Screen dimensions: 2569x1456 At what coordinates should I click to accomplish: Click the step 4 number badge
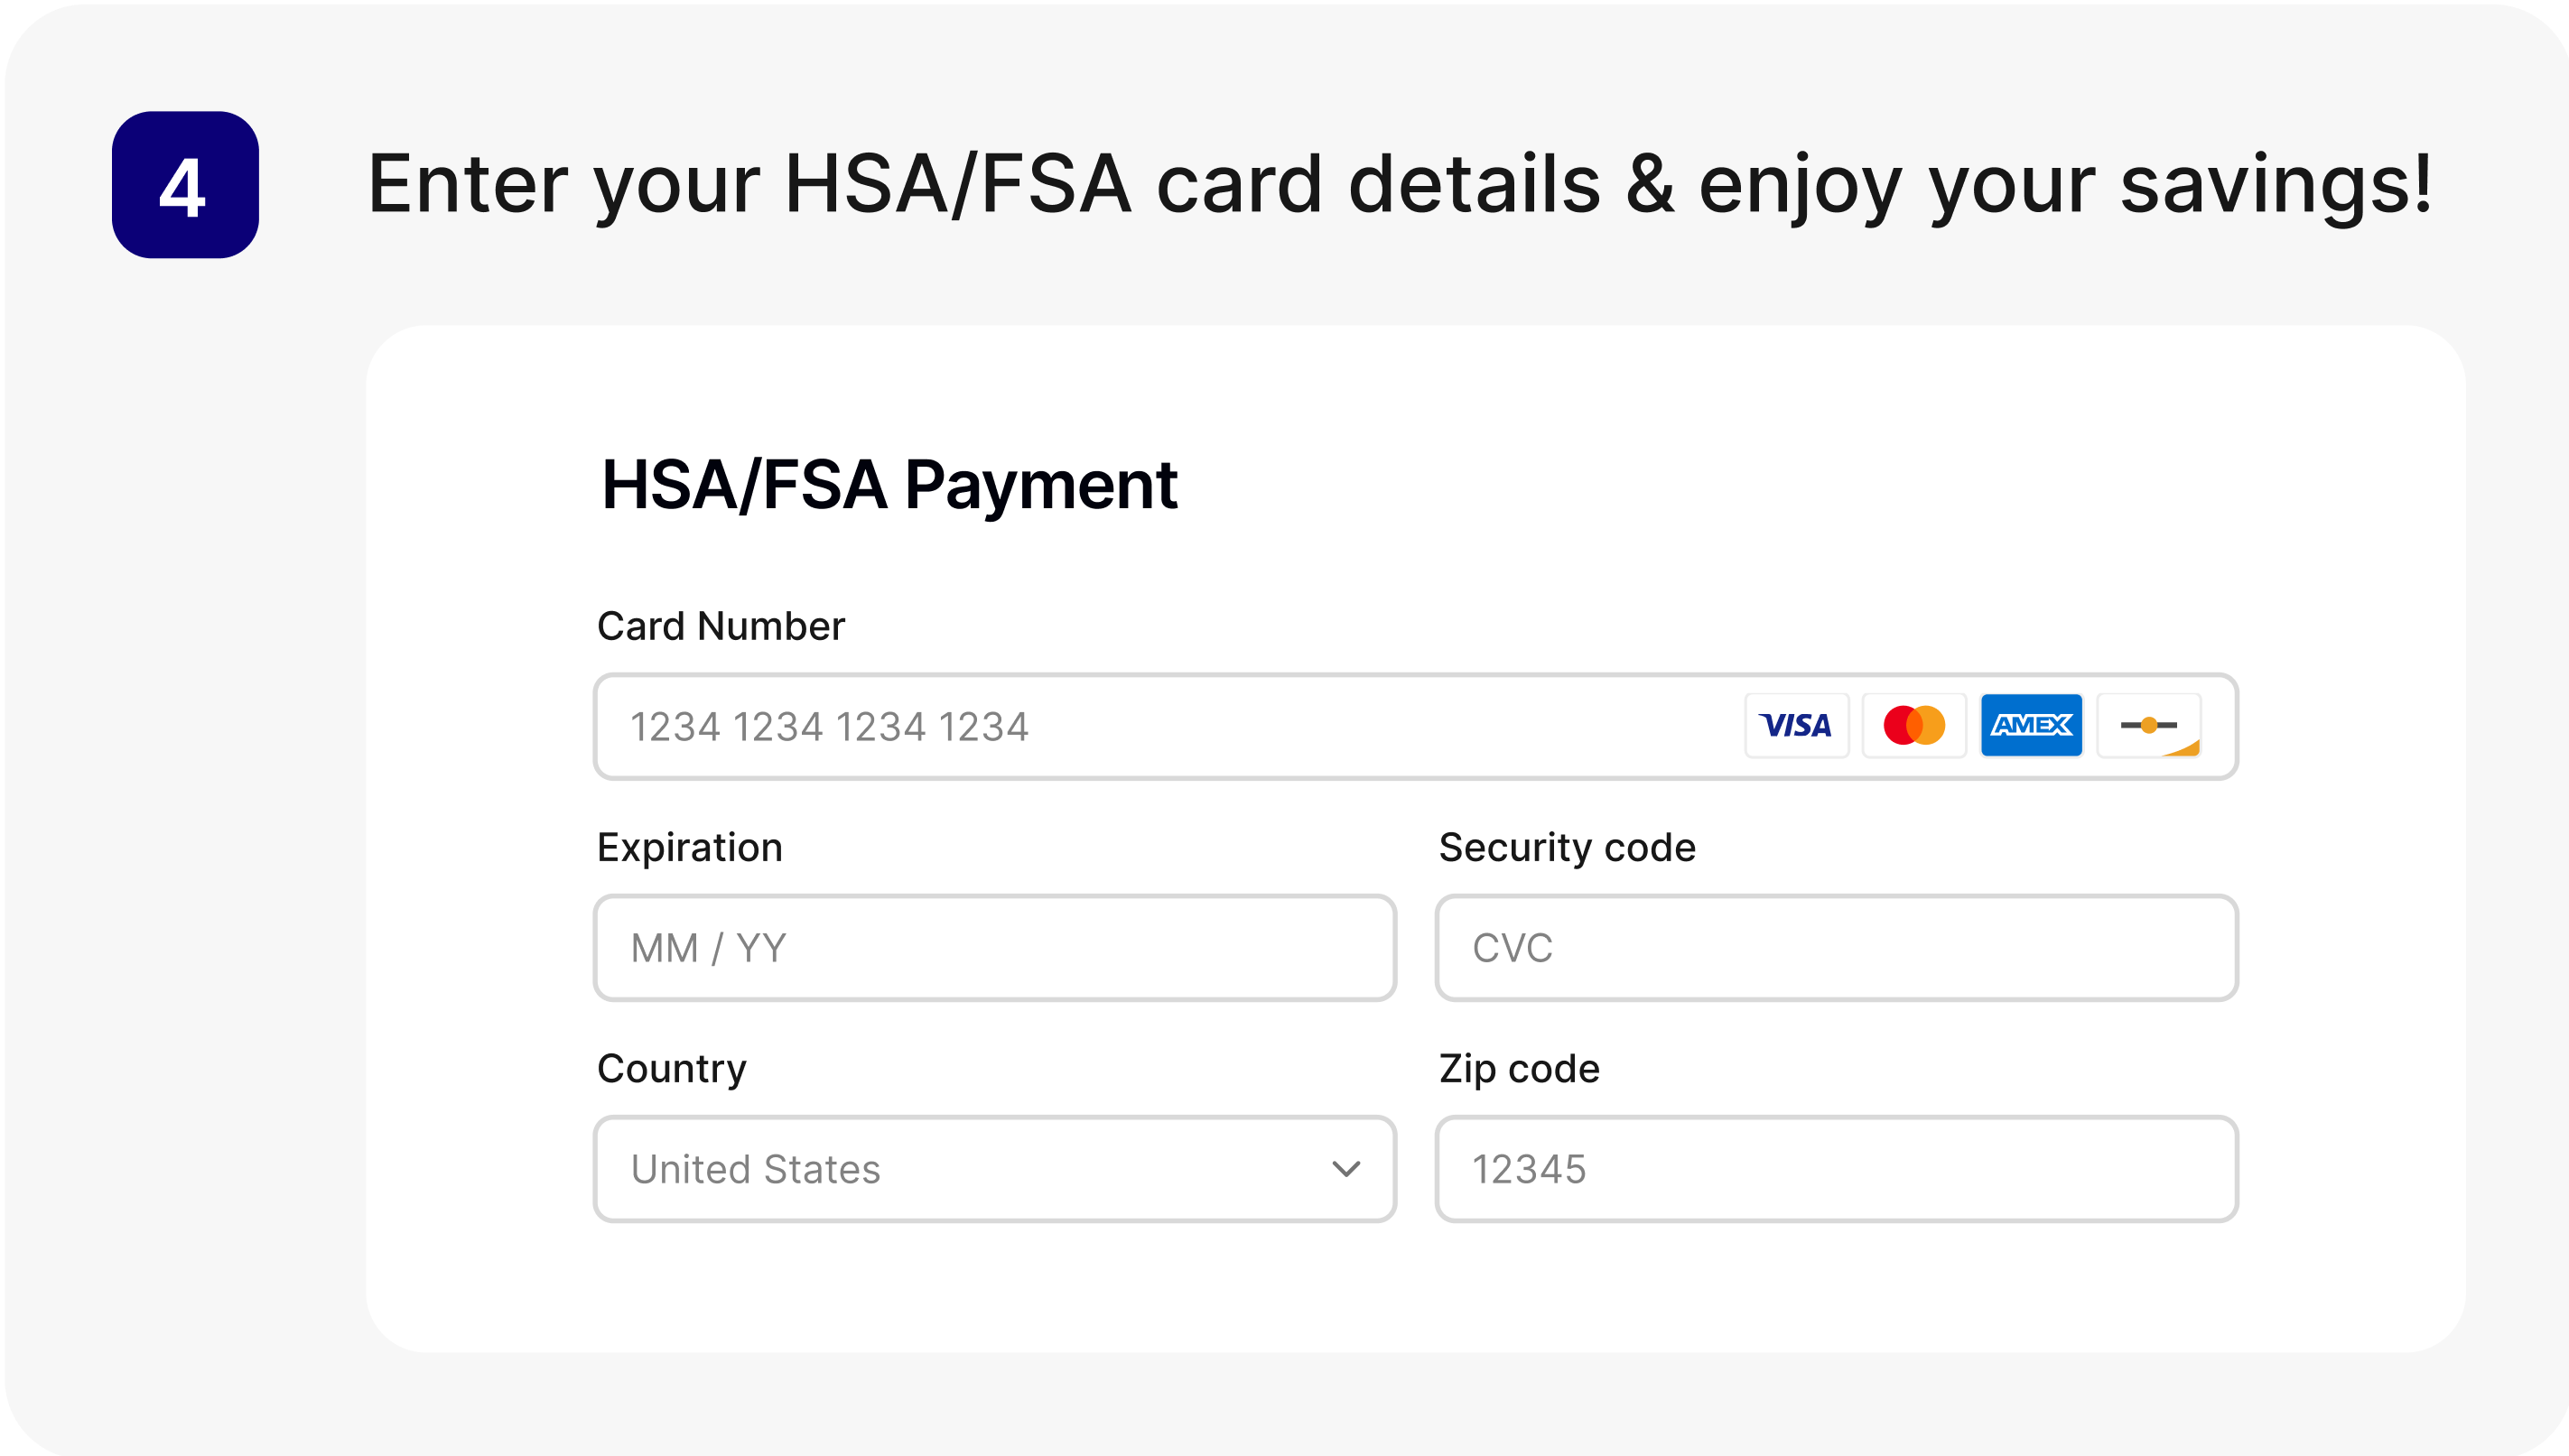click(185, 185)
